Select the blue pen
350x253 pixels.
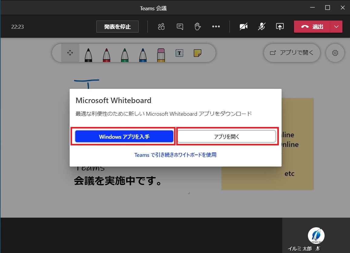(143, 55)
